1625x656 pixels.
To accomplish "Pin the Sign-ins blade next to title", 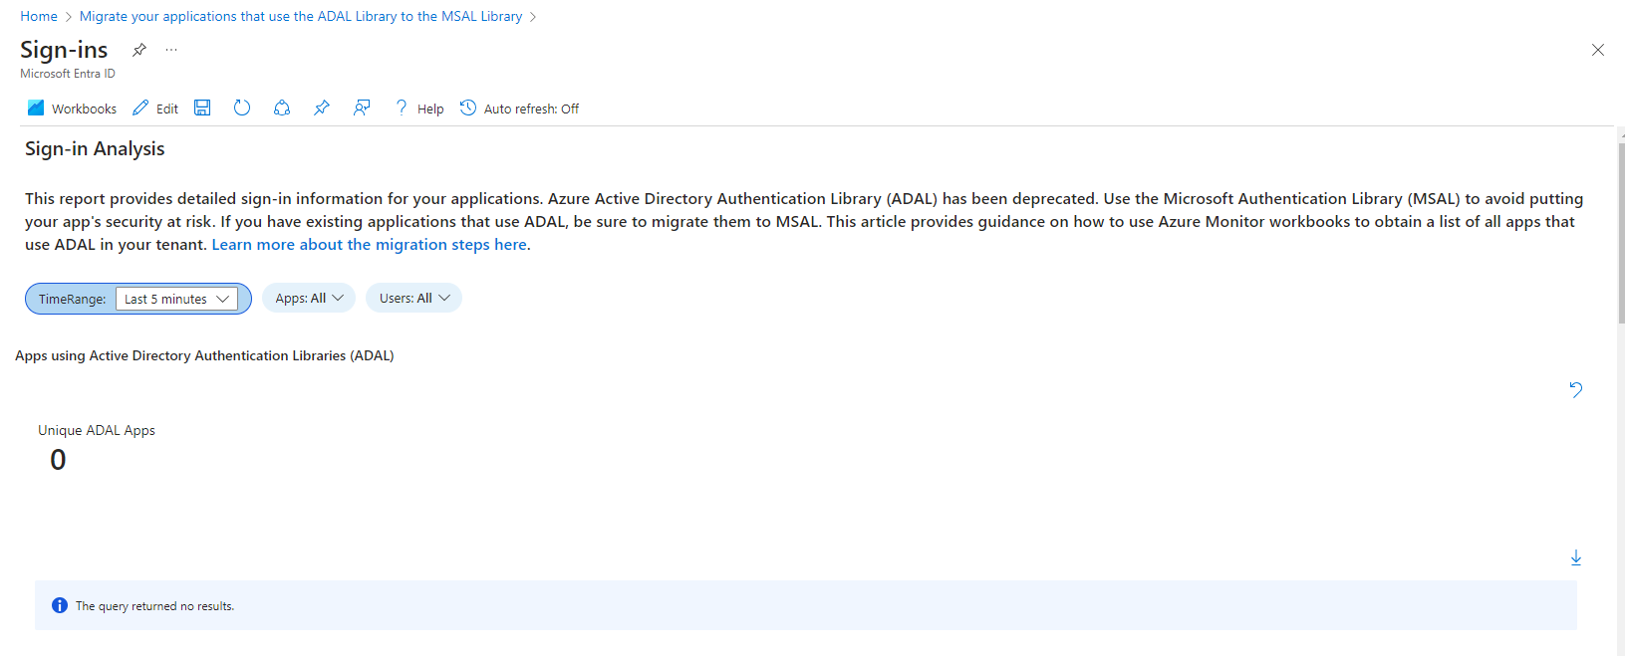I will point(139,50).
